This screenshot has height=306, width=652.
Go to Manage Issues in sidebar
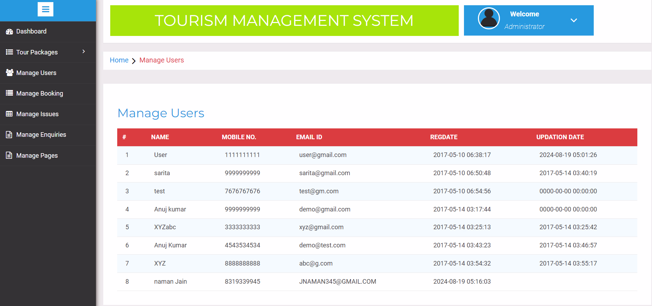point(48,114)
